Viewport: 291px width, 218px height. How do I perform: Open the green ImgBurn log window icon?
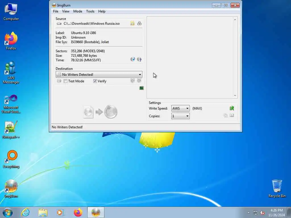click(x=142, y=88)
